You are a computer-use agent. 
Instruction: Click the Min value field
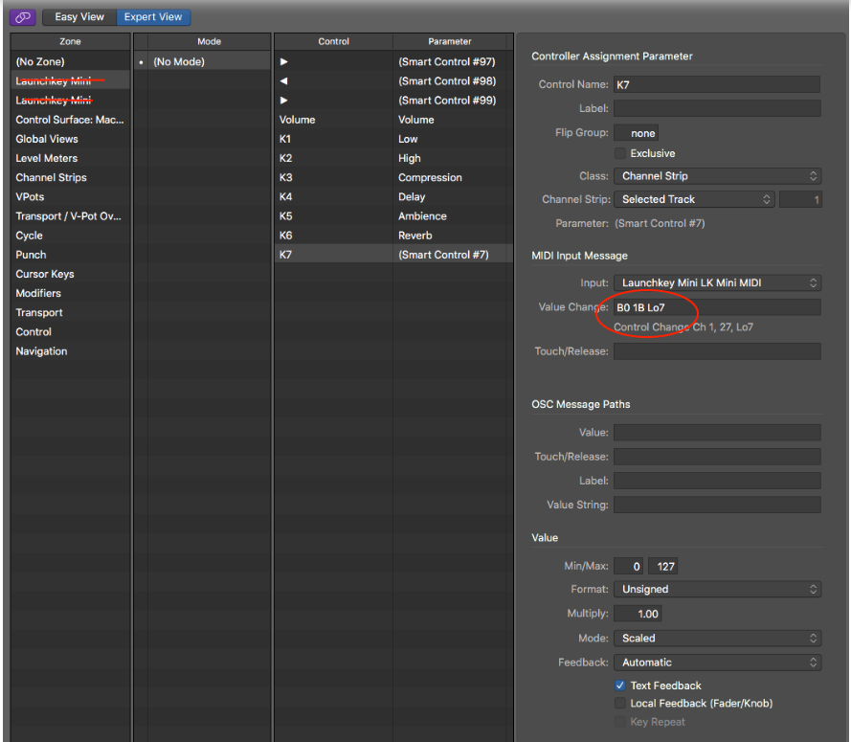pyautogui.click(x=629, y=566)
